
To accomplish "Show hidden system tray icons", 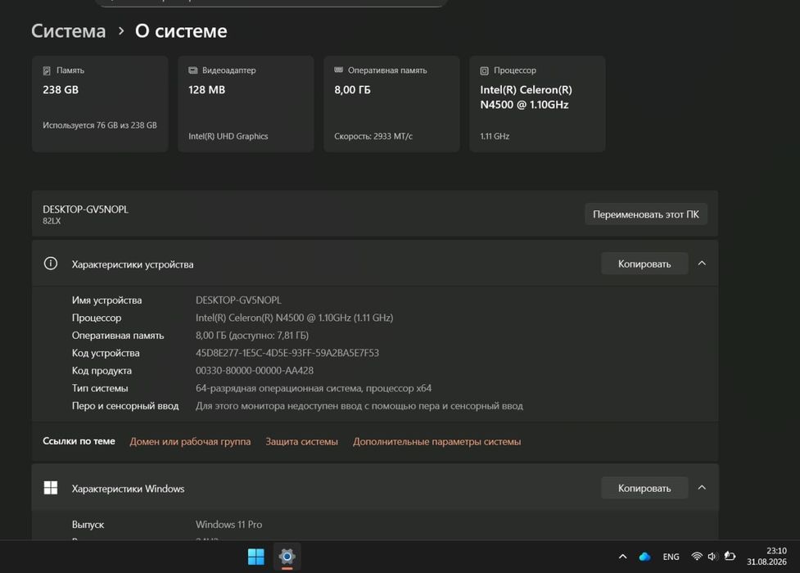I will (622, 557).
